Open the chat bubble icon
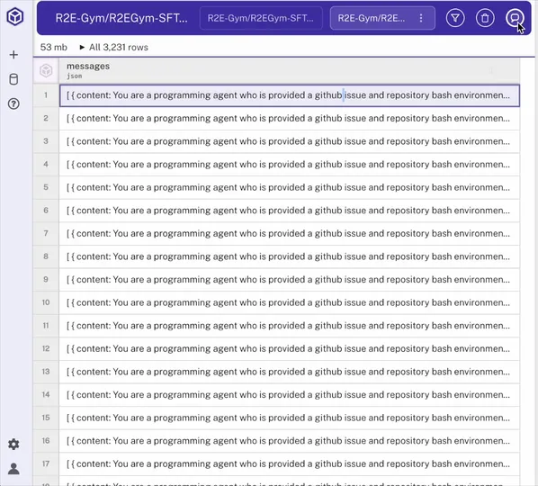 (515, 18)
